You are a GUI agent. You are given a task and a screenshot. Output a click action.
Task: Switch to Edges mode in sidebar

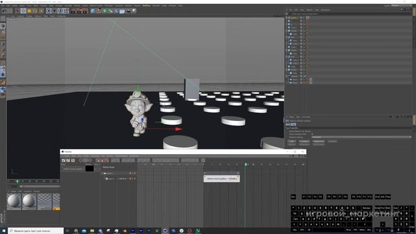coord(3,49)
